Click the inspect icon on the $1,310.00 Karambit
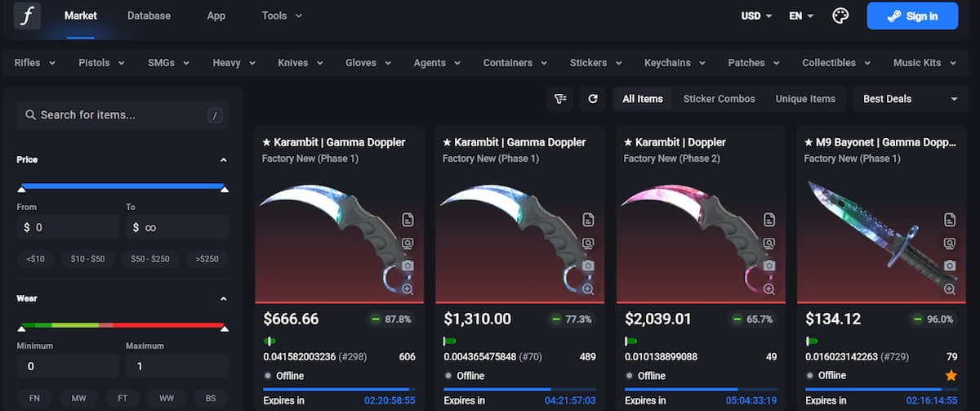Screen dimensions: 980x411 pos(588,243)
